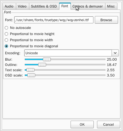This screenshot has width=123, height=131.
Task: Click the Font tab
Action: pyautogui.click(x=65, y=6)
